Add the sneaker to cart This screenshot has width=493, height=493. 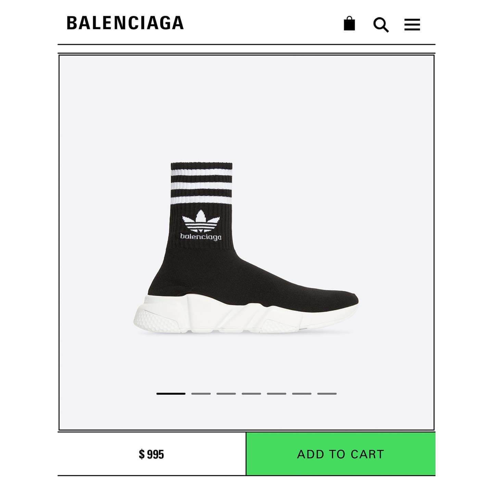pyautogui.click(x=341, y=454)
